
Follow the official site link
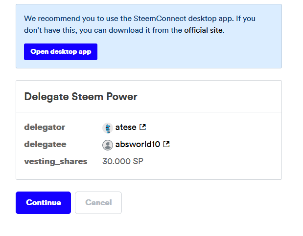[x=203, y=30]
